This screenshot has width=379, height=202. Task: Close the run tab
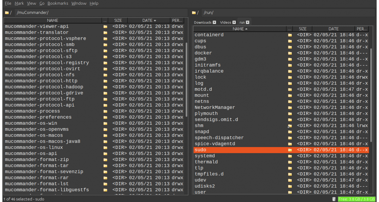coord(248,22)
